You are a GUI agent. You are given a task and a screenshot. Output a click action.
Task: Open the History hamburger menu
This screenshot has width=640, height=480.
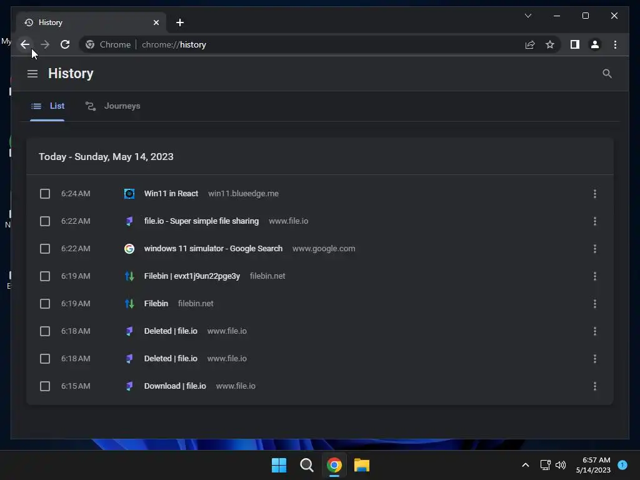(x=32, y=74)
